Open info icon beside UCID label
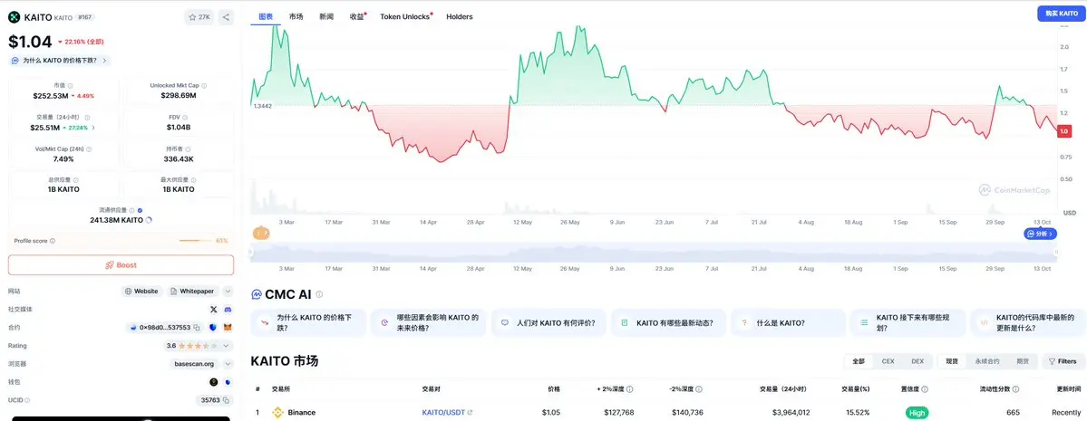Screen dimensions: 1087x421 click(x=28, y=400)
